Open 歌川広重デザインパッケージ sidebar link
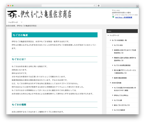145x123 pixels. pos(125,72)
